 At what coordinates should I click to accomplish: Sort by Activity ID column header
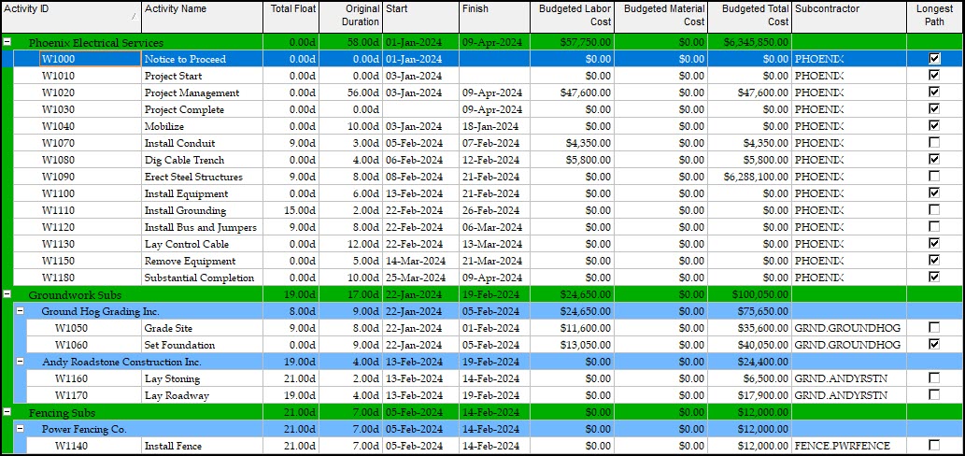click(x=65, y=15)
